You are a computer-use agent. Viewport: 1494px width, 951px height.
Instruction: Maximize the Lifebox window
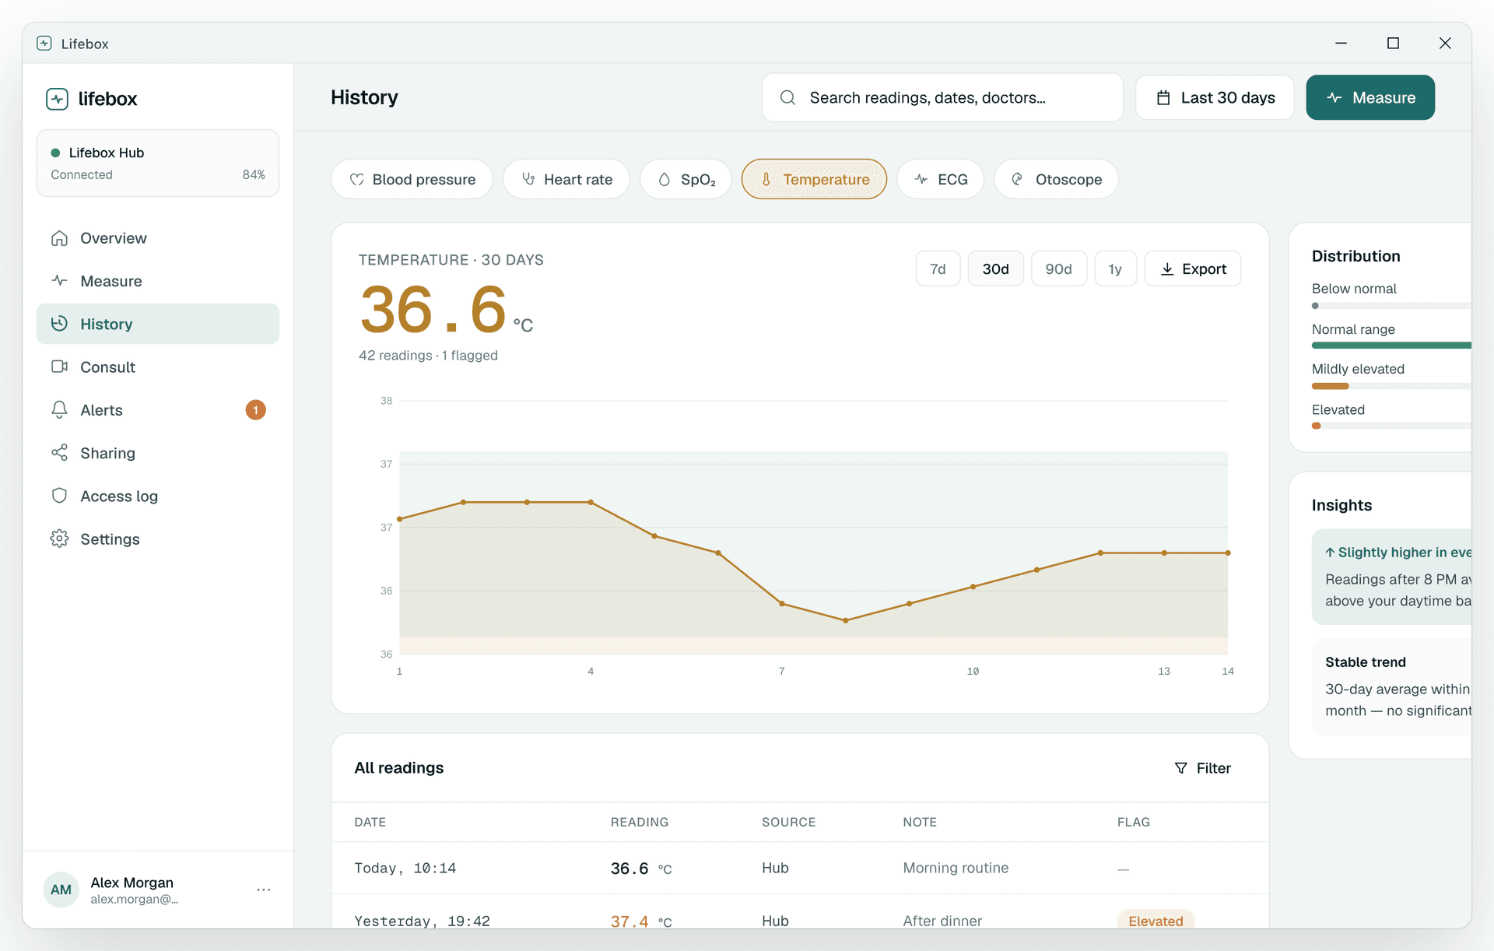[1393, 44]
